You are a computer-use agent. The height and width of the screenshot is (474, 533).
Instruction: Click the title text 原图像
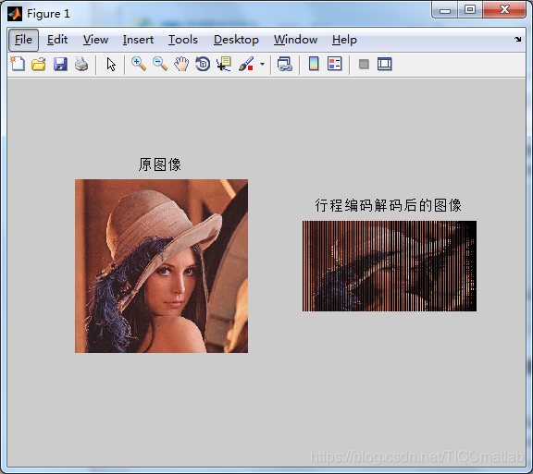[x=160, y=164]
